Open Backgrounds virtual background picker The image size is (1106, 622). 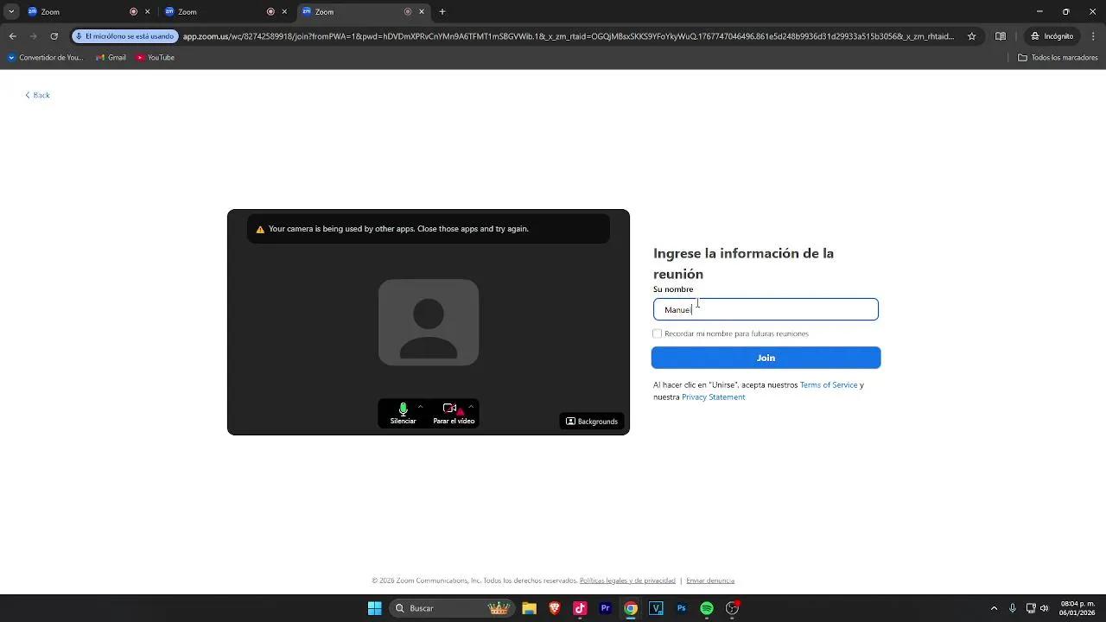point(592,421)
